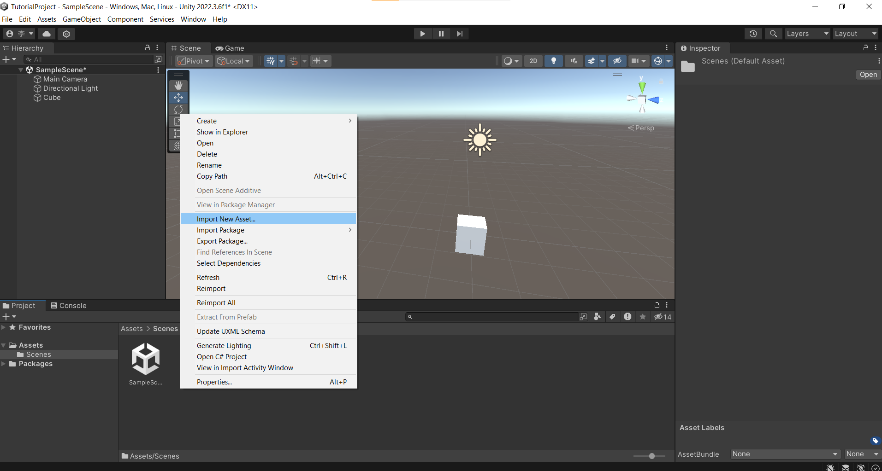
Task: Toggle the Project panel lock
Action: point(657,305)
